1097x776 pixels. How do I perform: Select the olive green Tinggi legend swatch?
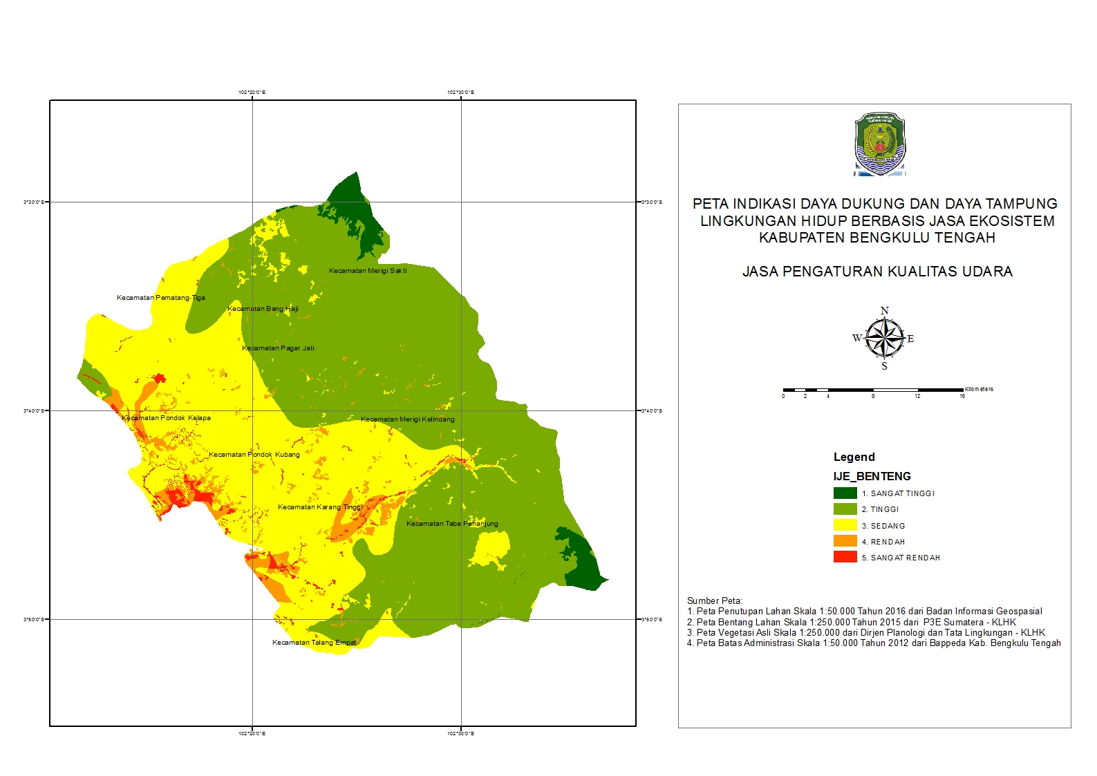coord(845,509)
